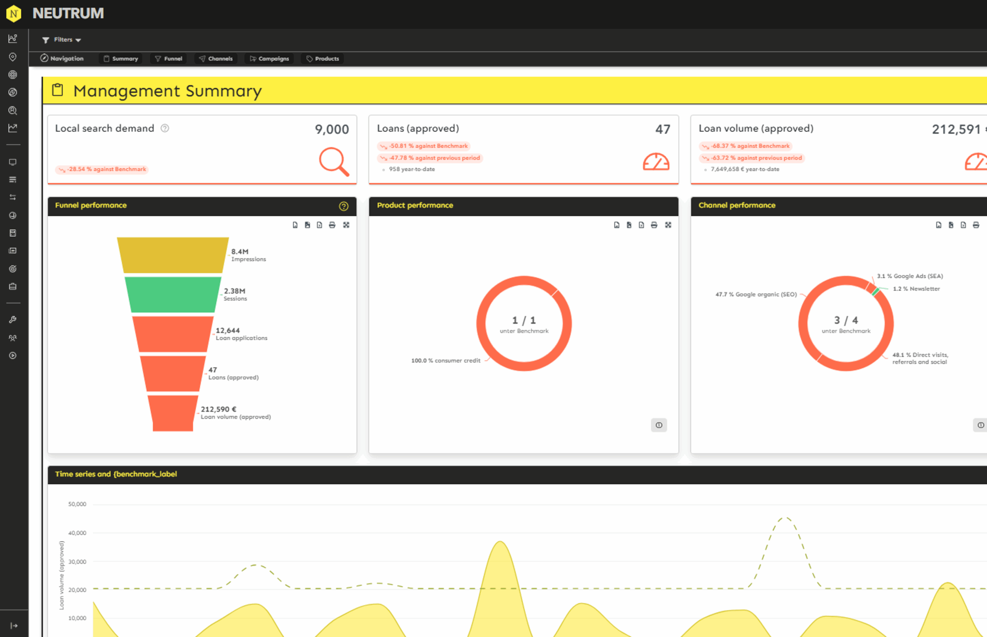Open the Campaigns section

tap(269, 59)
